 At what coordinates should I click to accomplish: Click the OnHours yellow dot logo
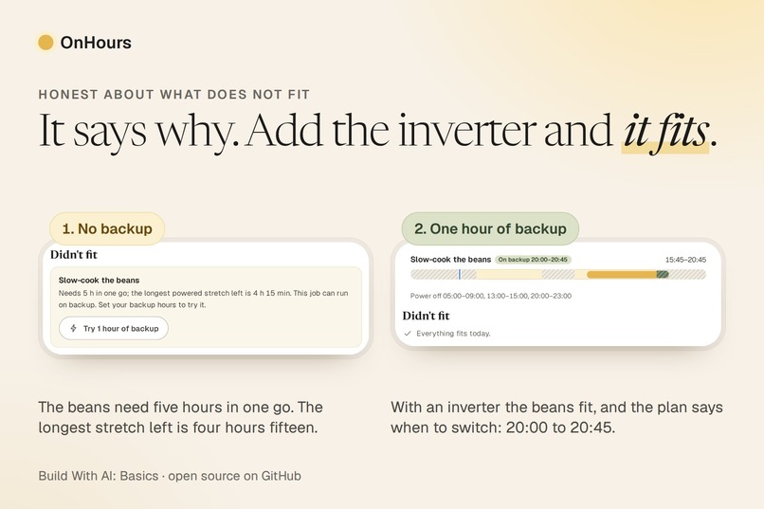45,43
